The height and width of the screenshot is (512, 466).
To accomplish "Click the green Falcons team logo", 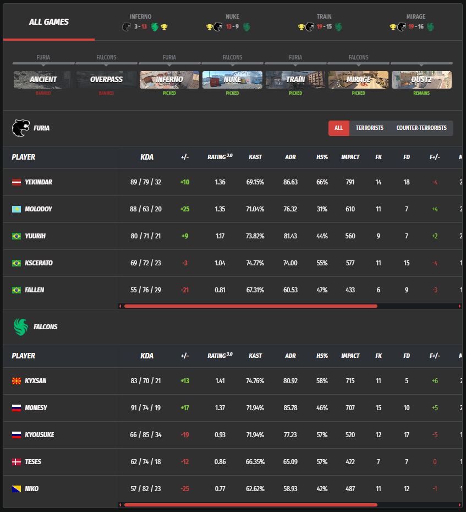I will (20, 327).
